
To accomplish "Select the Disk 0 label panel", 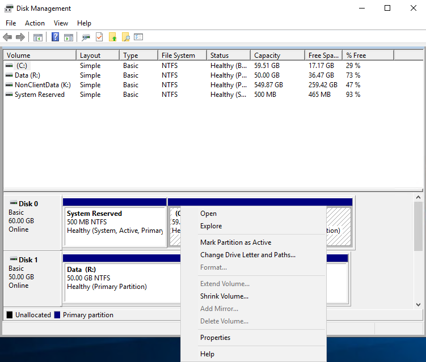I will (x=32, y=223).
